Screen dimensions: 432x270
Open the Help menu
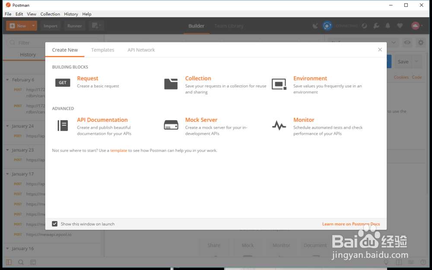87,14
